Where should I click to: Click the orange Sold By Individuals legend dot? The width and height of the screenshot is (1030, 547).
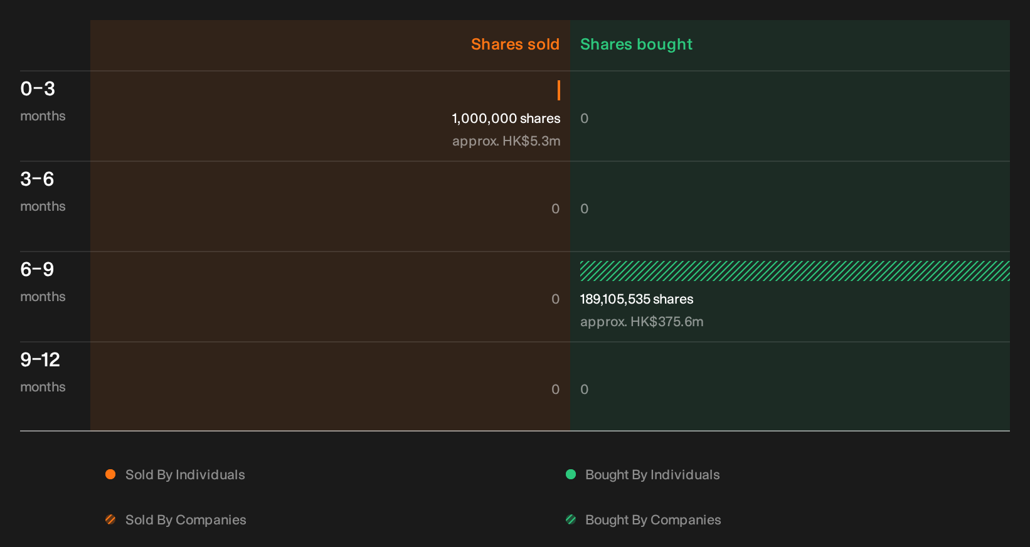[x=110, y=474]
